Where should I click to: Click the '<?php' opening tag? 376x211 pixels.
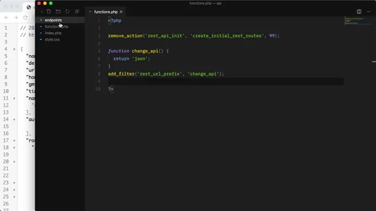click(115, 21)
